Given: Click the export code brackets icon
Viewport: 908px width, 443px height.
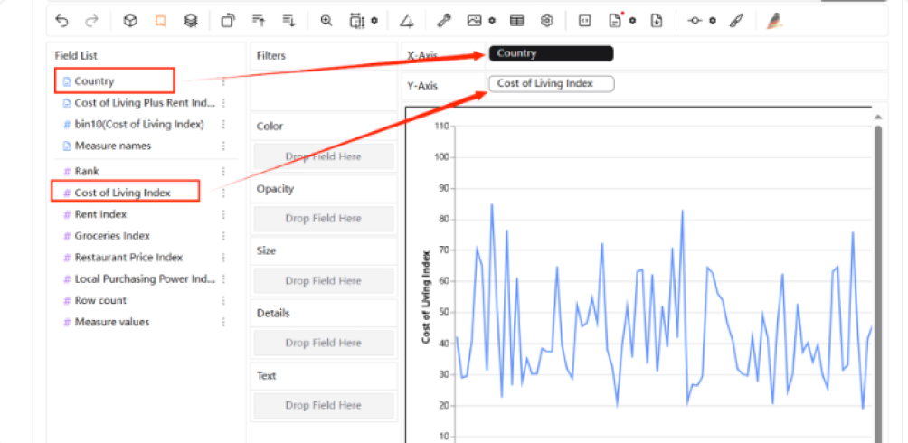Looking at the screenshot, I should pos(585,21).
